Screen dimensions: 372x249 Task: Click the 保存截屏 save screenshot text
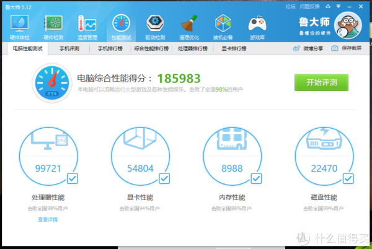(x=352, y=48)
